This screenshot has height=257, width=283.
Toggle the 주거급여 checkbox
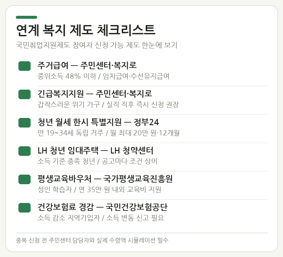[x=25, y=66]
